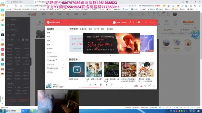Image resolution: width=202 pixels, height=113 pixels.
Task: Open the 华语私人订制 playlist cover
Action: point(129,70)
